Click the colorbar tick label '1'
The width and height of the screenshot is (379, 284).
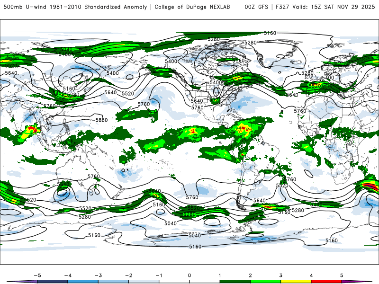(x=220, y=275)
